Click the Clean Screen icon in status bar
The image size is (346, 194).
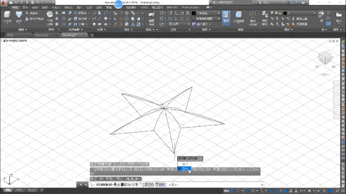337,191
